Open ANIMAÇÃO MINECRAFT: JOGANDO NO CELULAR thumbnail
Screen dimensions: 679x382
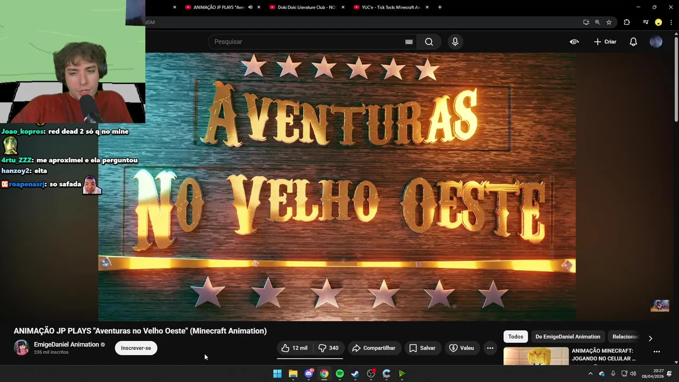(536, 356)
